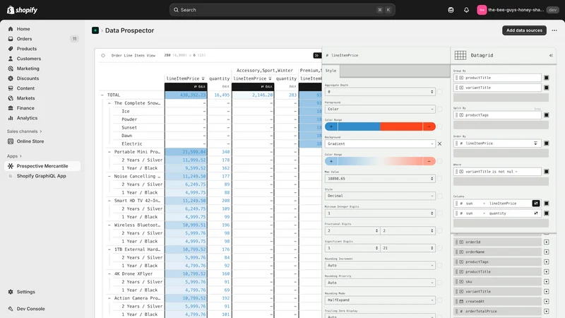The image size is (565, 318).
Task: Collapse the Portable Mini Pro row
Action: coord(109,152)
